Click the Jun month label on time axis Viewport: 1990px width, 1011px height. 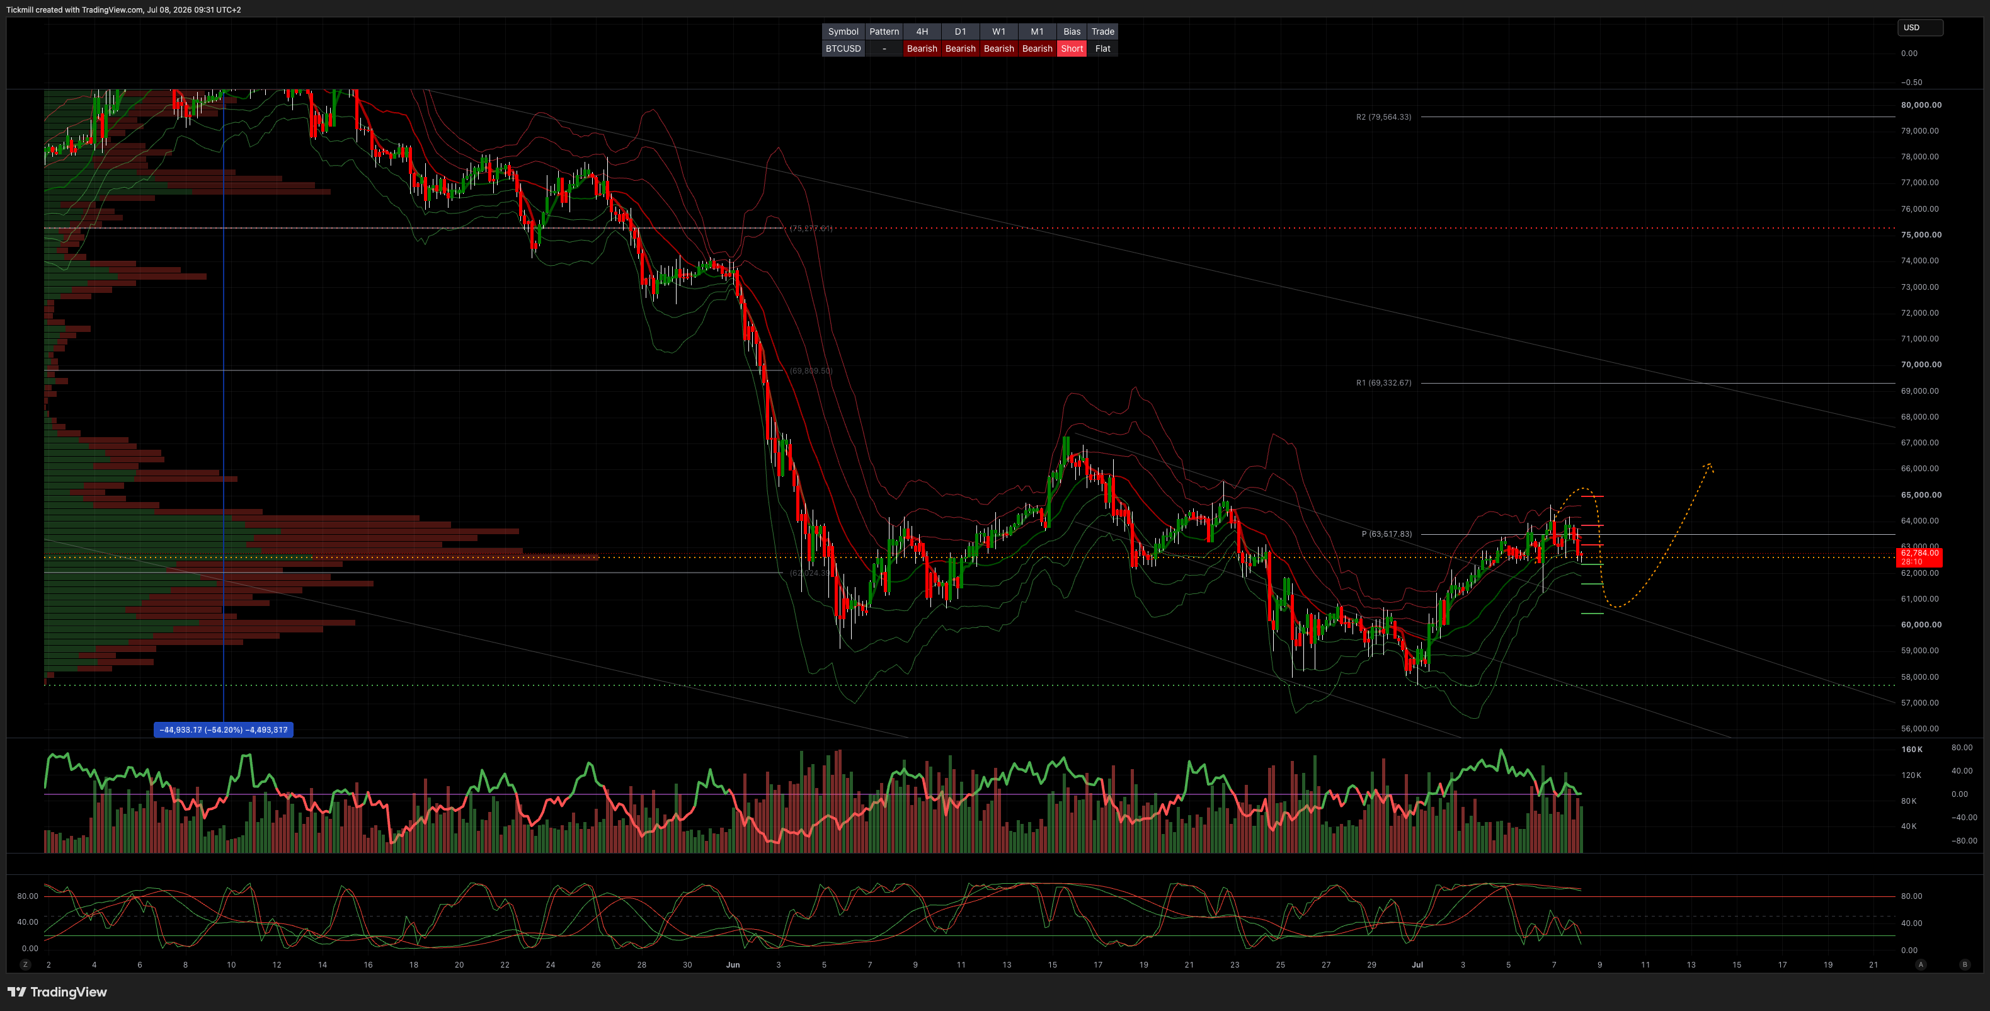(733, 964)
